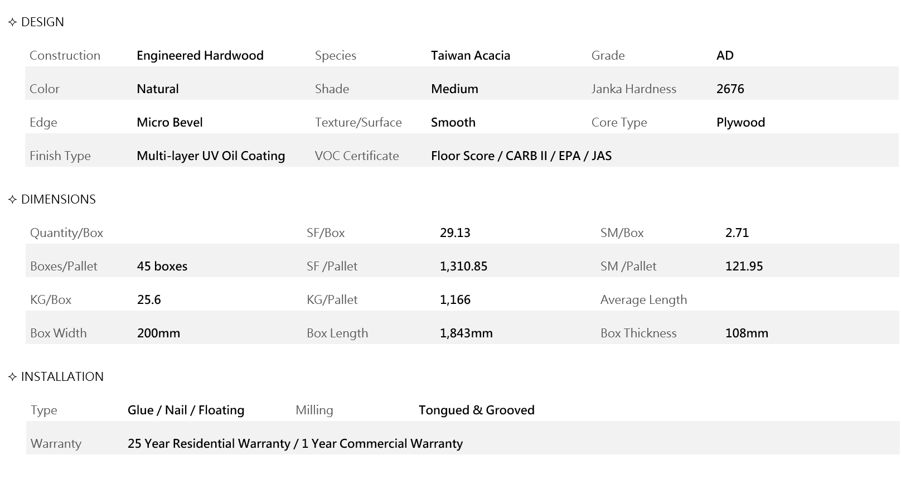Select the Glue / Nail / Floating text

tap(186, 410)
